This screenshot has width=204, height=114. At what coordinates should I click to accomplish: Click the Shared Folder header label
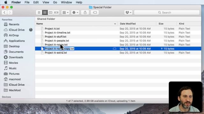(46, 19)
